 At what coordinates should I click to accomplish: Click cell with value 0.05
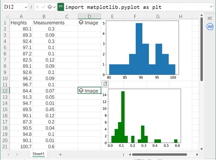coord(44,97)
